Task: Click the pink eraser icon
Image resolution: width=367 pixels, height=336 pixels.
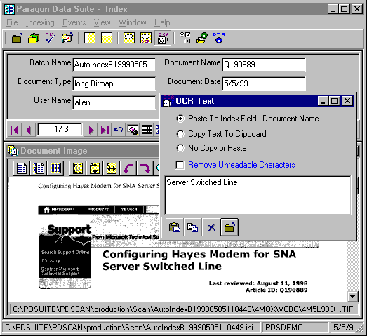Action: click(133, 130)
